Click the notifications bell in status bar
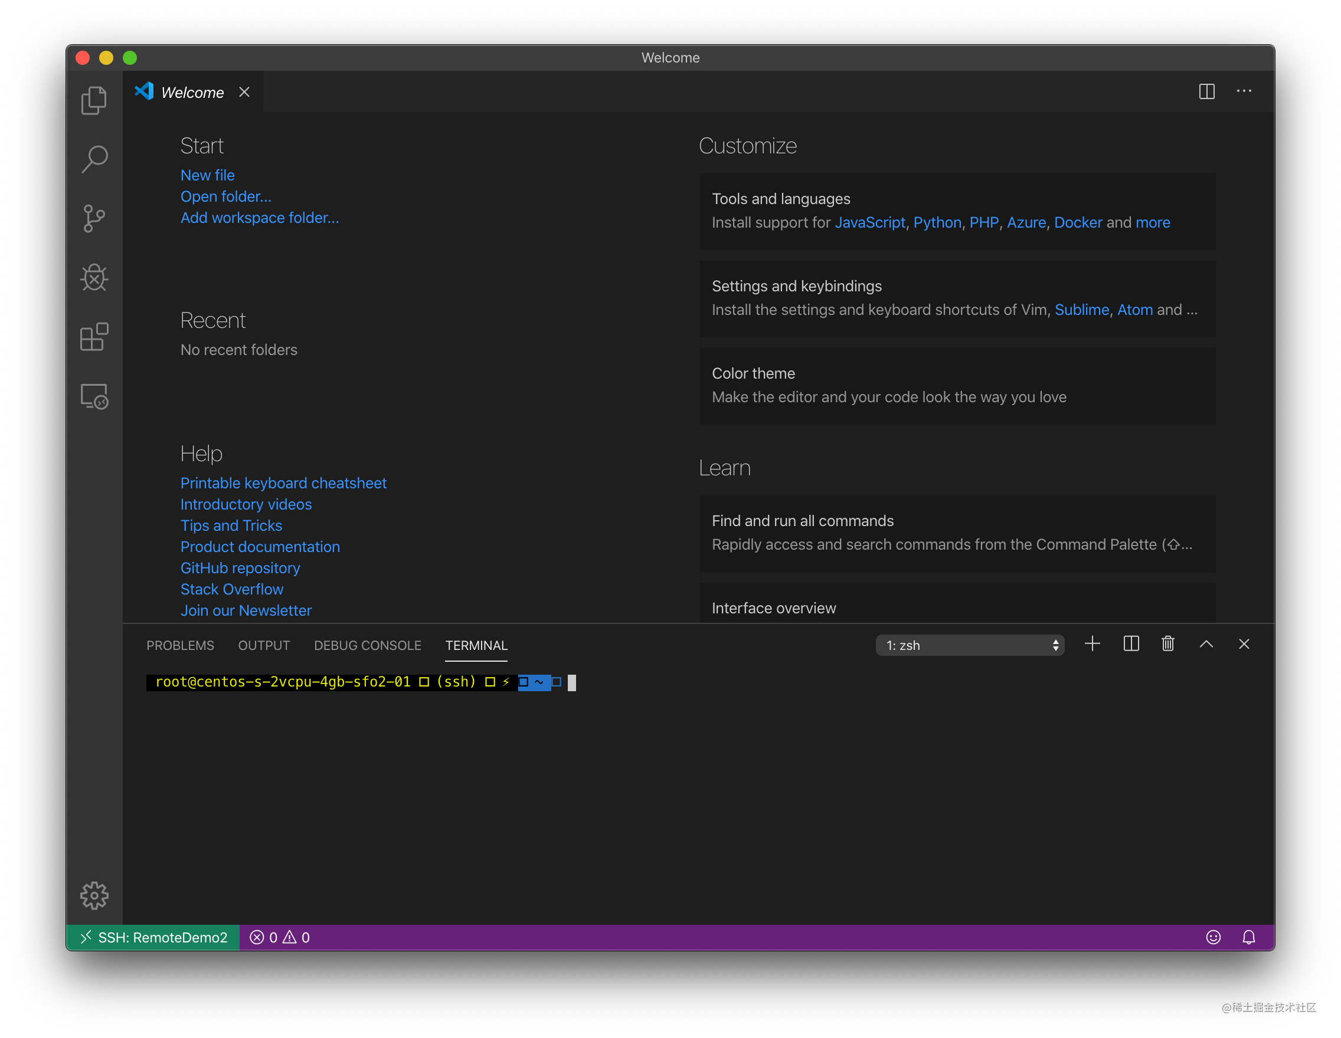 tap(1248, 937)
